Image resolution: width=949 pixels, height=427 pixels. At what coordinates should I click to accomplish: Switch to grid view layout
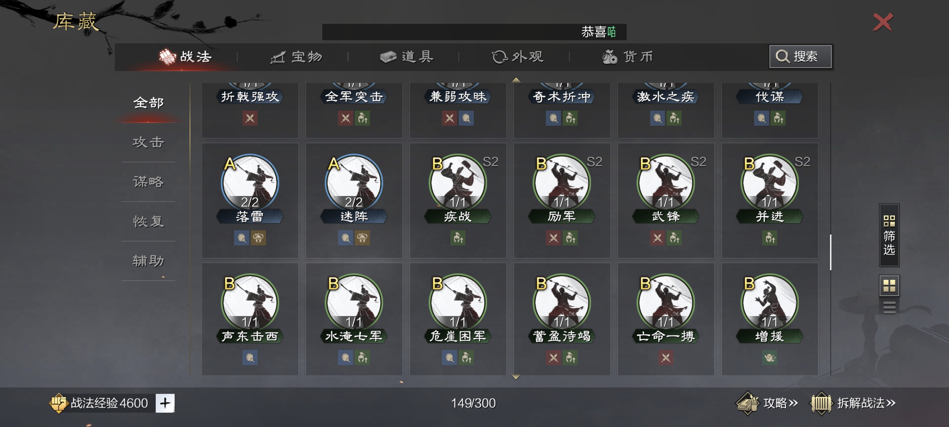tap(889, 286)
